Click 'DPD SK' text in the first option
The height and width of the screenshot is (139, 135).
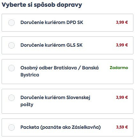(x=75, y=22)
